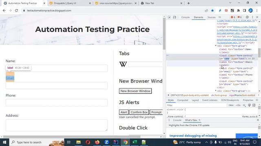Click the Alert button
This screenshot has height=146, width=261.
(x=124, y=112)
